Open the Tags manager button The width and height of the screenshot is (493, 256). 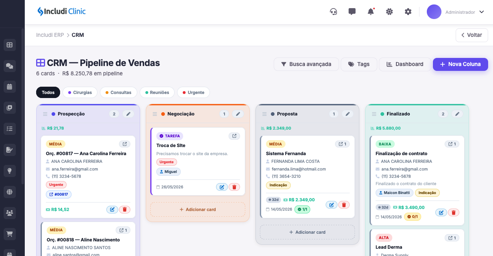coord(359,64)
